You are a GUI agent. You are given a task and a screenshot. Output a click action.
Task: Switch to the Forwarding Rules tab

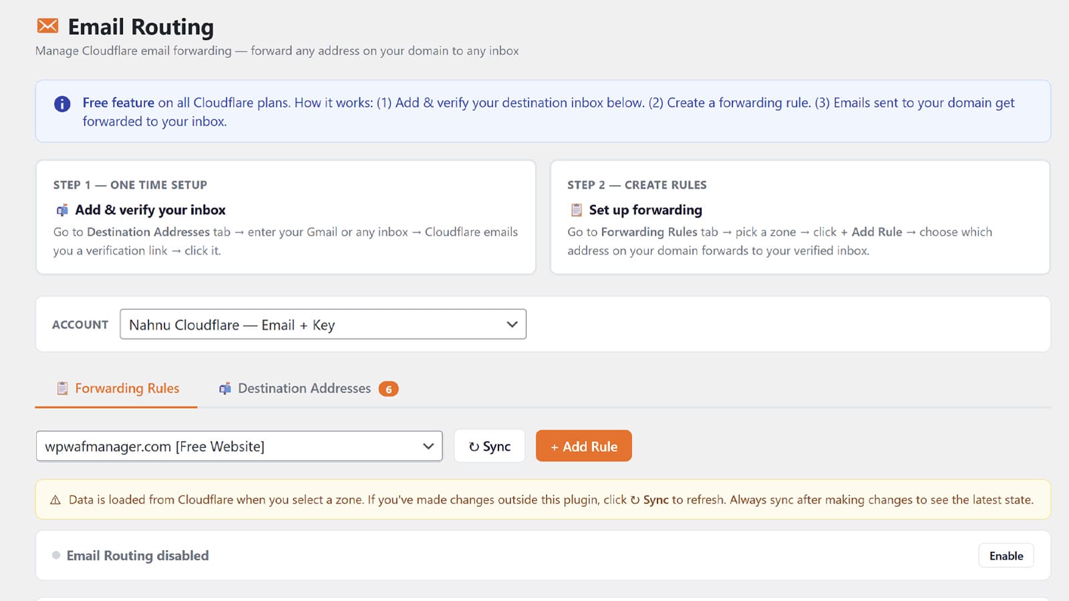(116, 389)
